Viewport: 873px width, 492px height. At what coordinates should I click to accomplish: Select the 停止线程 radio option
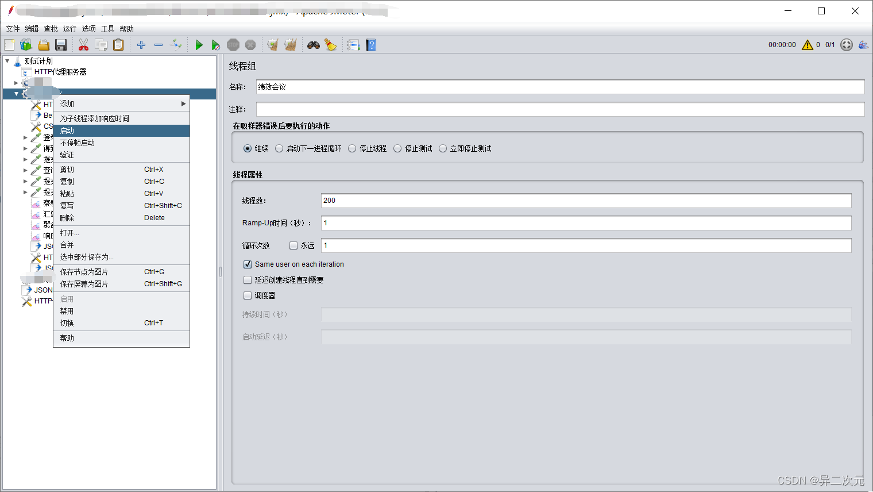(x=352, y=148)
